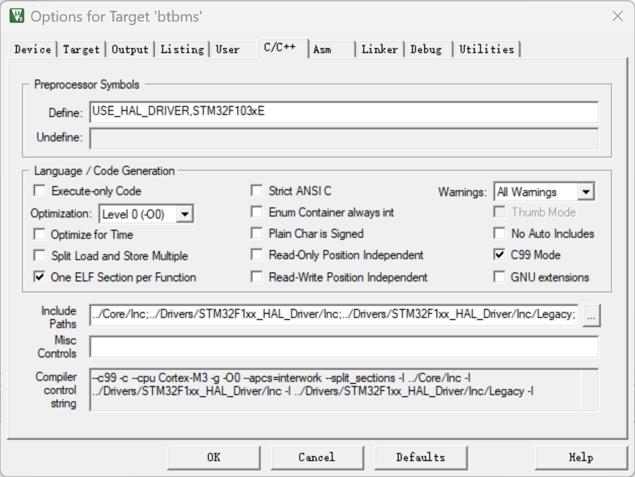The height and width of the screenshot is (477, 635).
Task: Click the Define preprocessor symbols field
Action: pos(344,112)
